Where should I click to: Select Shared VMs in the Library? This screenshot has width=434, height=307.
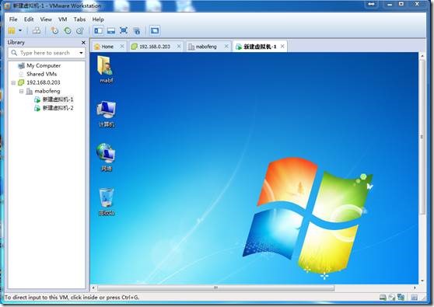tap(37, 74)
